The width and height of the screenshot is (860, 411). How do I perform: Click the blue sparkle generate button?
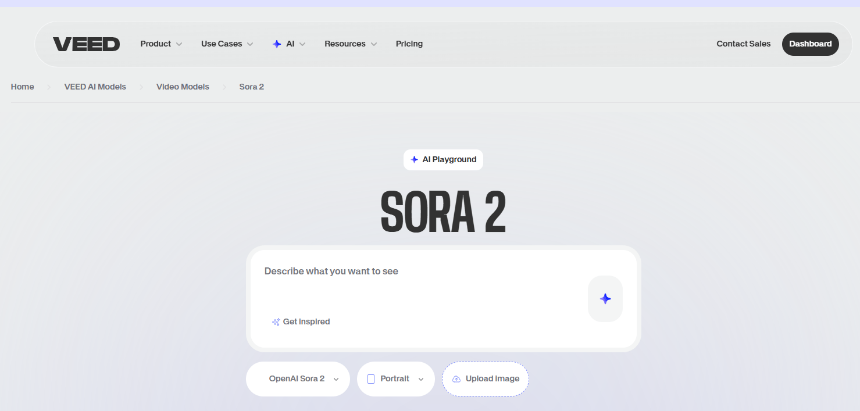coord(605,299)
